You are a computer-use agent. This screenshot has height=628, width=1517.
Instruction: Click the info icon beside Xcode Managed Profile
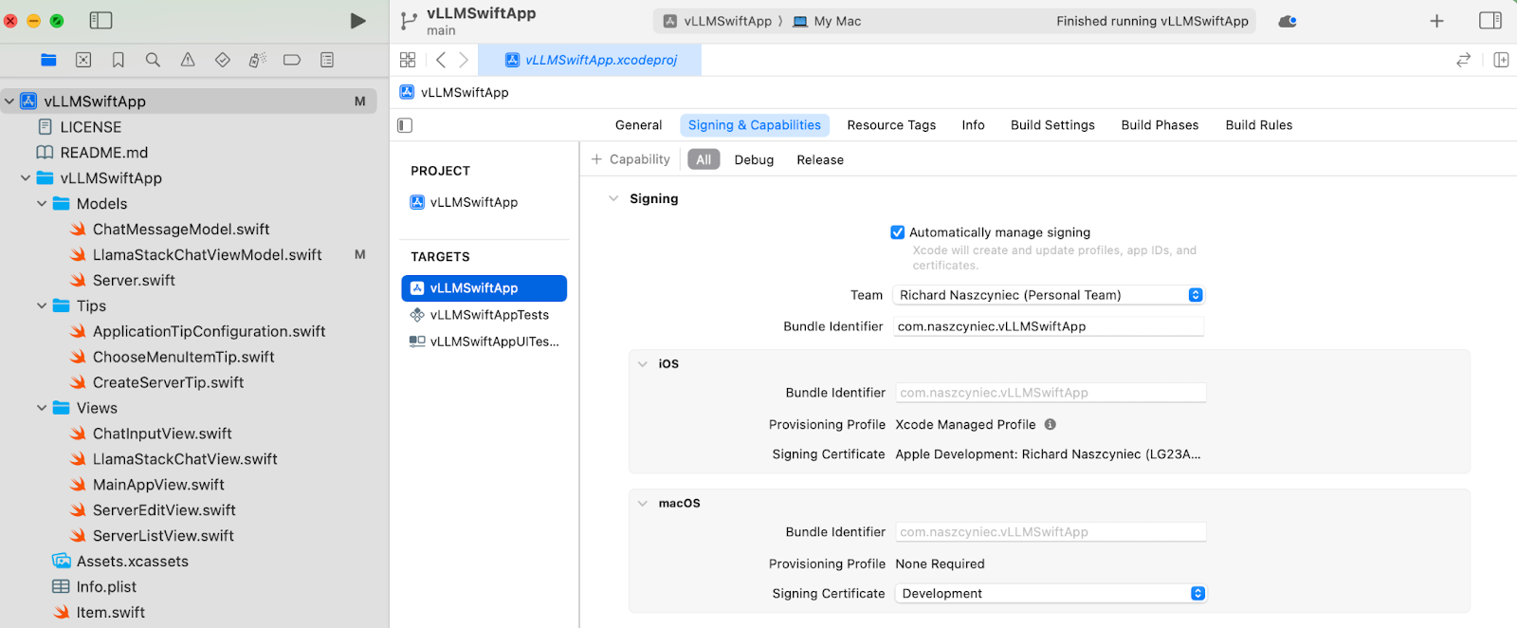1051,425
